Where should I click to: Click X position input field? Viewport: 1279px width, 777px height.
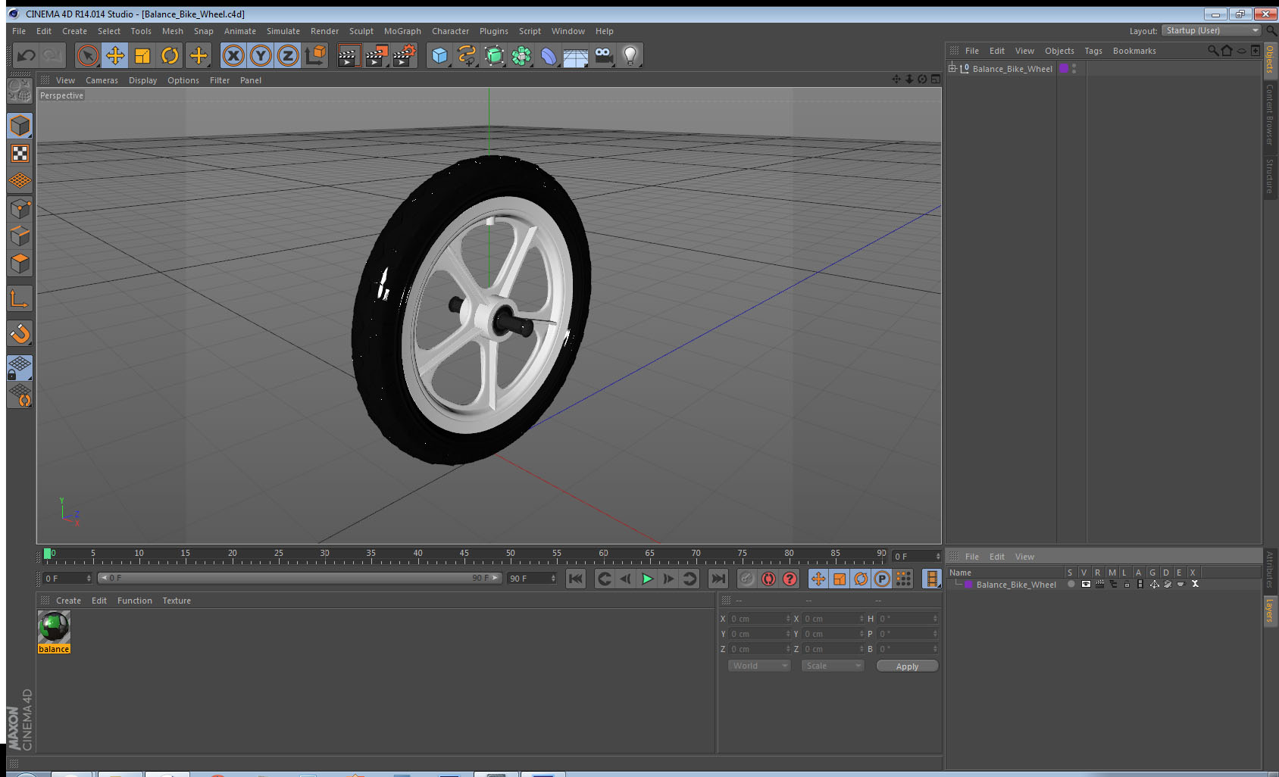(760, 619)
